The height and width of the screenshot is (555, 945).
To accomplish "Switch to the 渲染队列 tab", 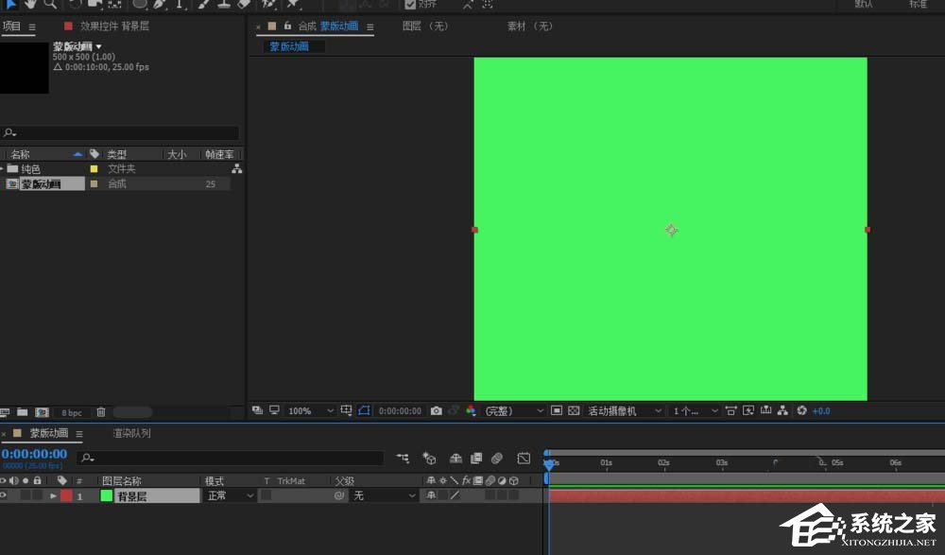I will point(131,434).
